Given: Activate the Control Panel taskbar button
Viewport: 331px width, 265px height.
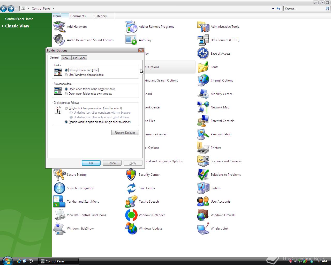Looking at the screenshot, I should pos(58,261).
